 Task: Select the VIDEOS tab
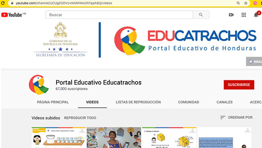coord(92,102)
